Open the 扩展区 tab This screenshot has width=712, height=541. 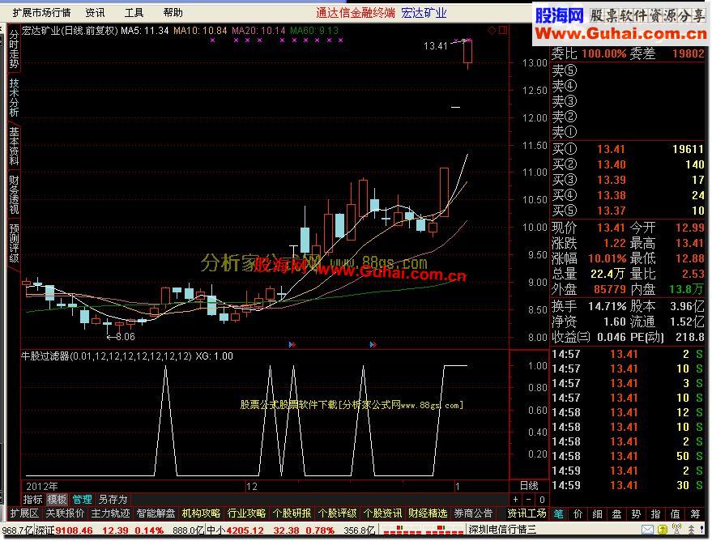tap(24, 513)
